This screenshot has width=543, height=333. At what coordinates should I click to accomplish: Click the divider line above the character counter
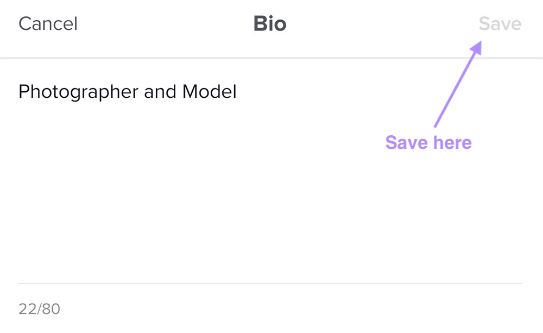[270, 283]
